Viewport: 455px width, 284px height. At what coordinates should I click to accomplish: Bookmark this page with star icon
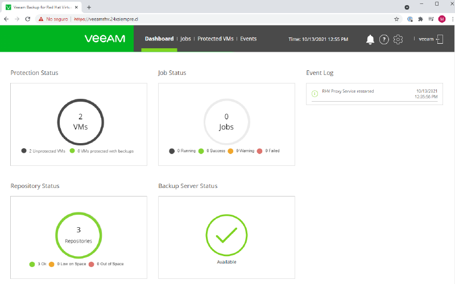coord(396,19)
